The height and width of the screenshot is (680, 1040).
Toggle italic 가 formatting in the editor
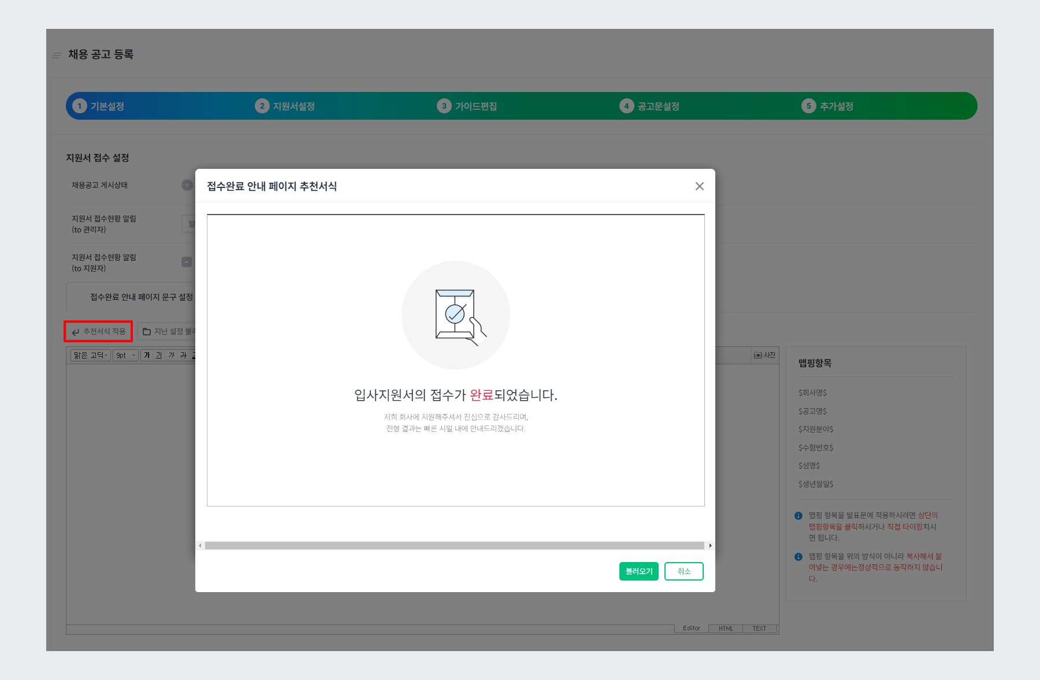[171, 355]
